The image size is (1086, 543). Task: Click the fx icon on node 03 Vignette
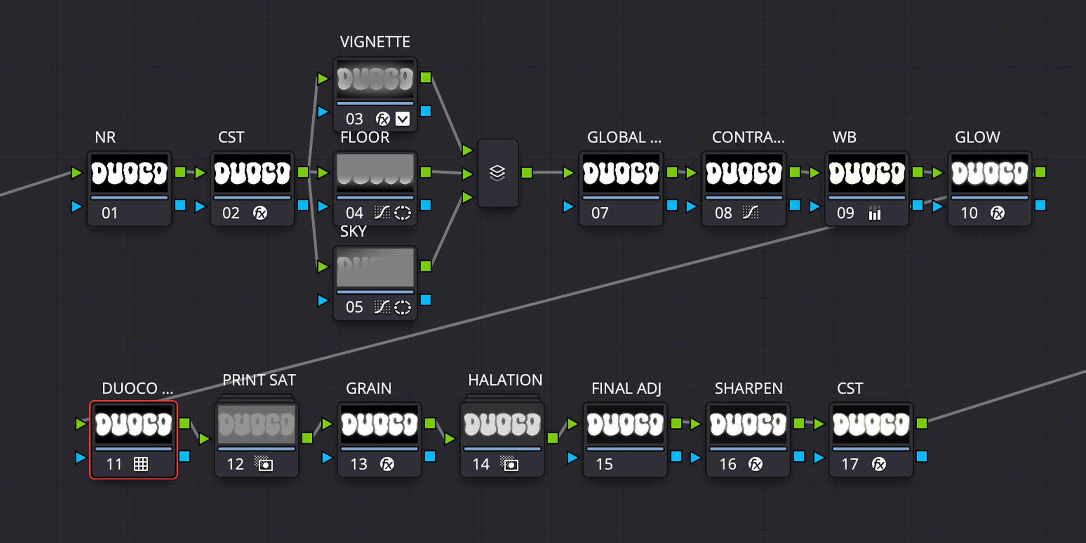pos(383,119)
